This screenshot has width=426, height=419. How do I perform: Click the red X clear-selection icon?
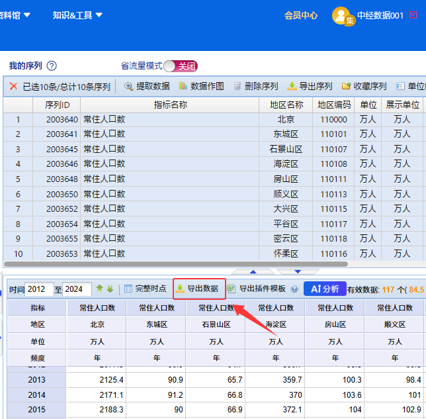pos(13,86)
